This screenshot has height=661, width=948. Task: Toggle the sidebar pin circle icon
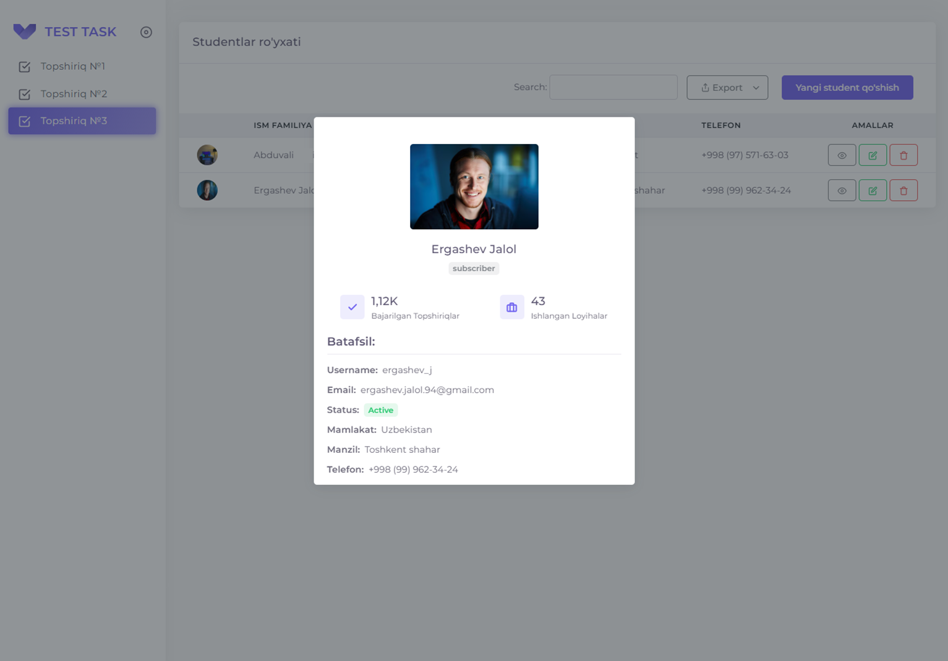[x=146, y=32]
